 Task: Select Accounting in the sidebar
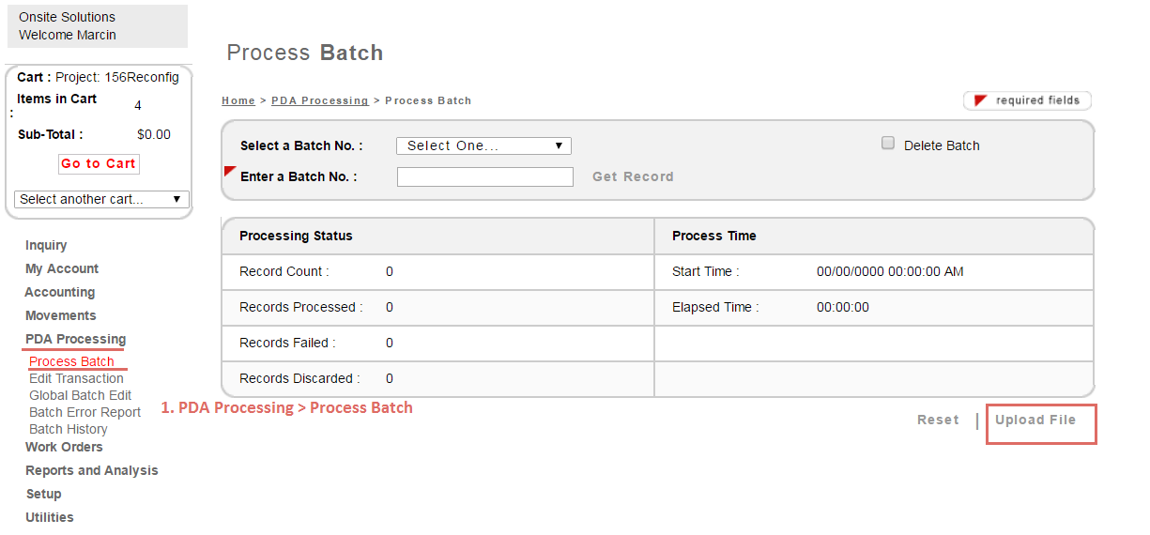click(x=60, y=292)
